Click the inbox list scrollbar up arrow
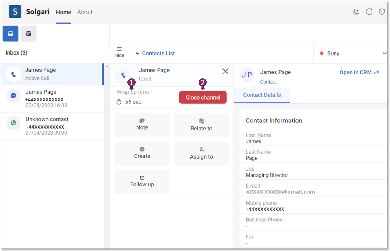 pos(107,67)
